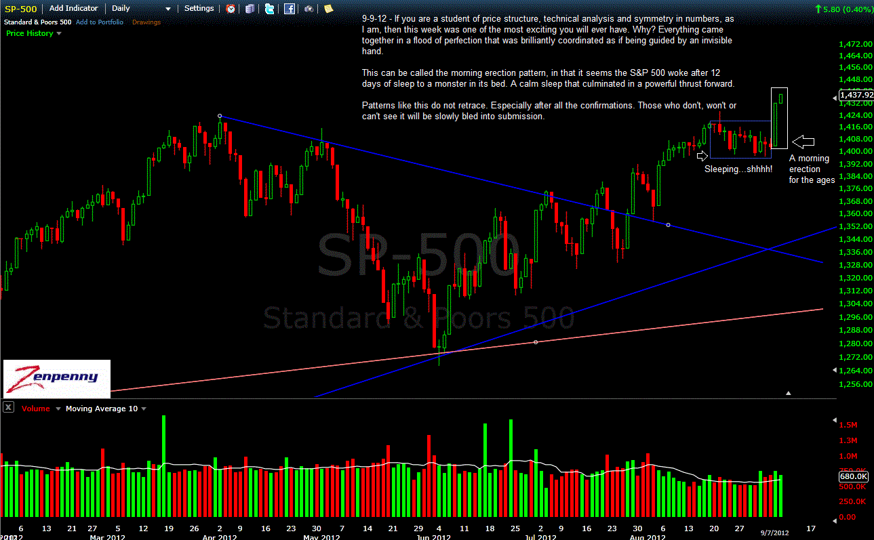Image resolution: width=874 pixels, height=540 pixels.
Task: Share chart via the Twitter icon
Action: [270, 9]
